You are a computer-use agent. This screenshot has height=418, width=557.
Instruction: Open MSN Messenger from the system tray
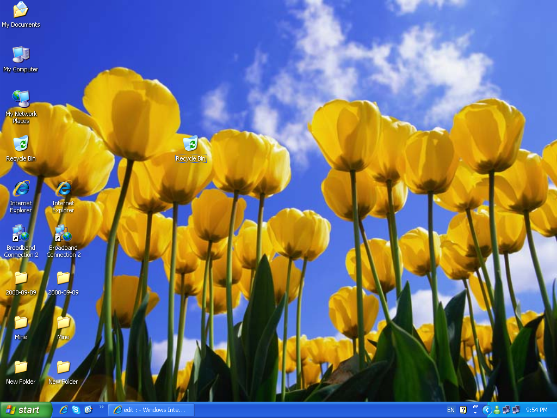tap(497, 410)
